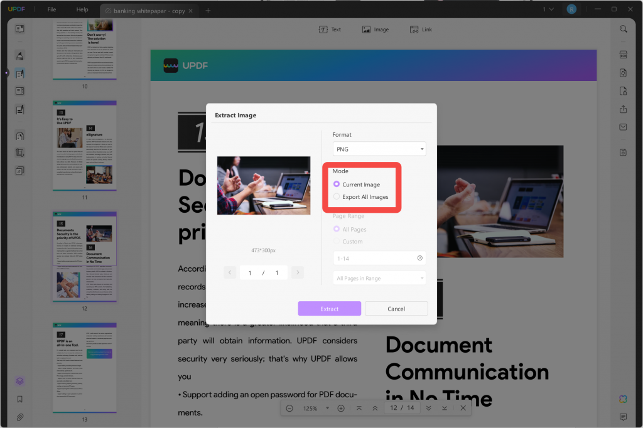The height and width of the screenshot is (428, 643).
Task: Open the Format dropdown showing PNG
Action: tap(379, 149)
